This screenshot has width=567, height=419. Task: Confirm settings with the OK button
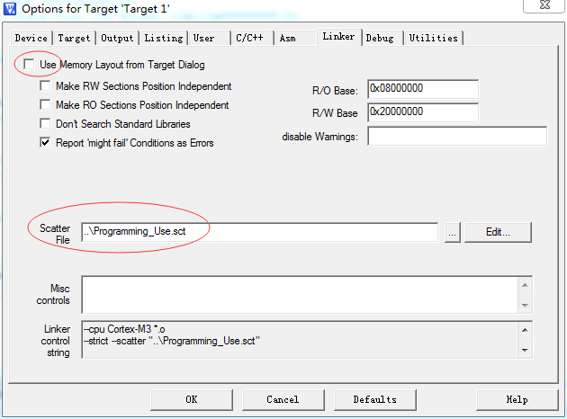tap(192, 399)
